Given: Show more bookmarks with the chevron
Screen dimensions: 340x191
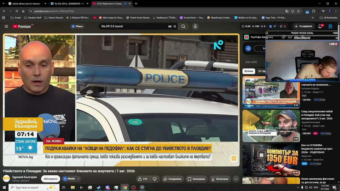Looking at the screenshot, I should point(313,18).
